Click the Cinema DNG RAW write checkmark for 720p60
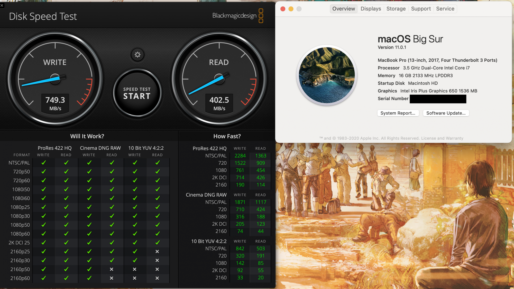The height and width of the screenshot is (289, 514). [x=89, y=180]
